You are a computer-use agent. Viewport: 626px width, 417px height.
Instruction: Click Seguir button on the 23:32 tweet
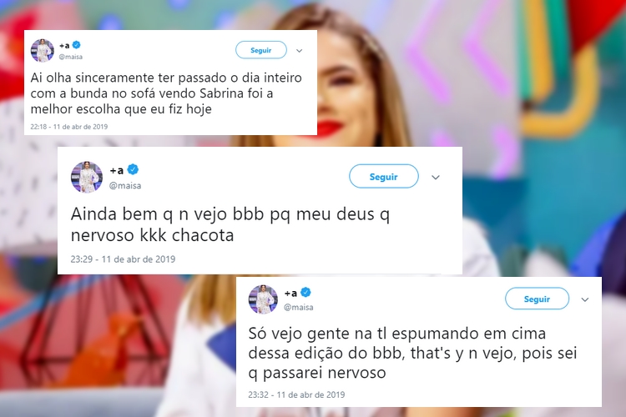tap(537, 299)
